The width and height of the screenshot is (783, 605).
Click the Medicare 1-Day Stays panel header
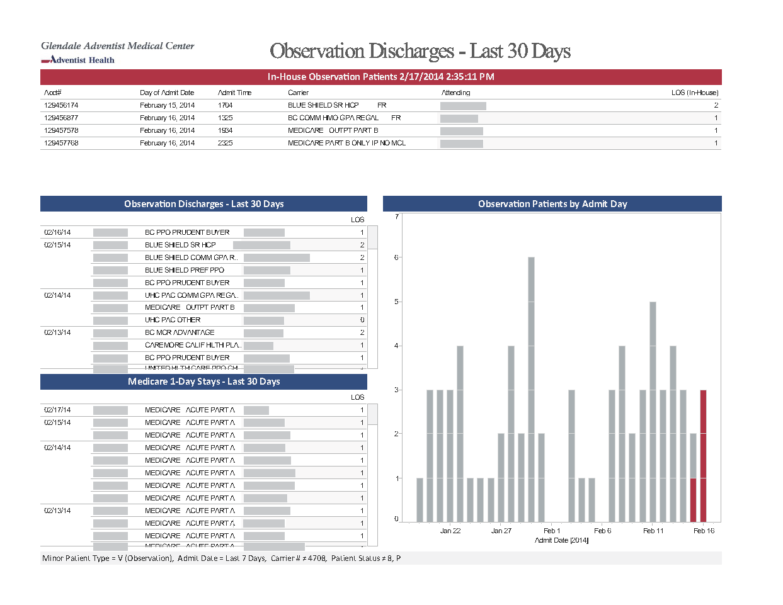tap(203, 382)
